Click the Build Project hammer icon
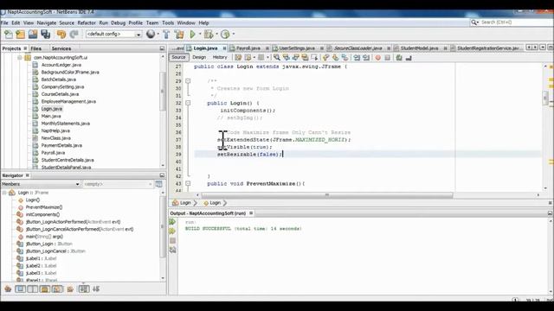The width and height of the screenshot is (554, 311). pos(166,35)
